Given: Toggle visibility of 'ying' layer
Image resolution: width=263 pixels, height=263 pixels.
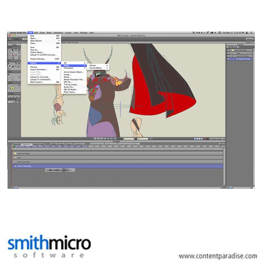Looking at the screenshot, I should coord(228,53).
